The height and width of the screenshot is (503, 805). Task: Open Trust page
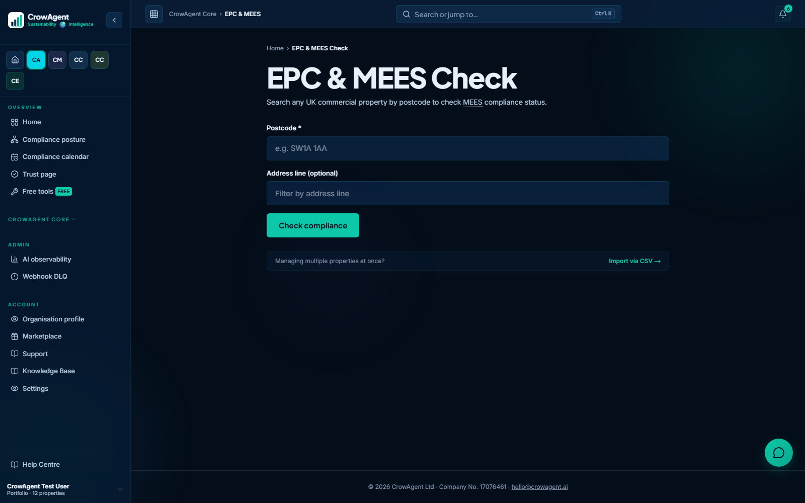pos(65,174)
